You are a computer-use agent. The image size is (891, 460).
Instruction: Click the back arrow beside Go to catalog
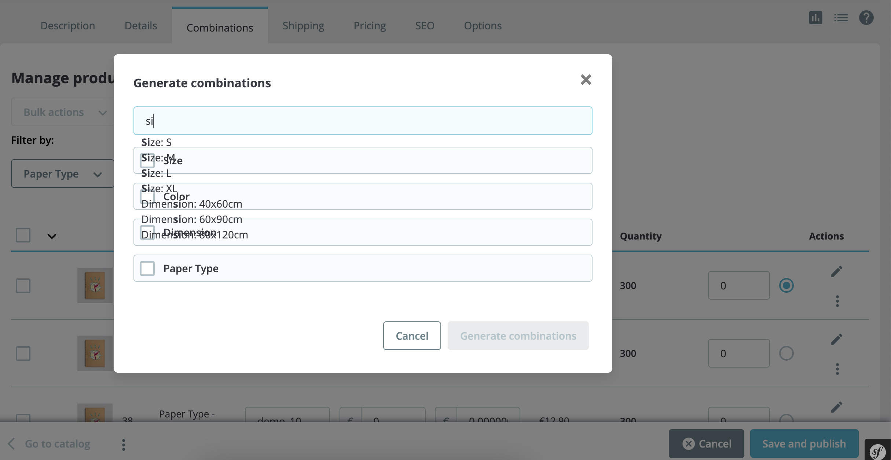click(11, 443)
